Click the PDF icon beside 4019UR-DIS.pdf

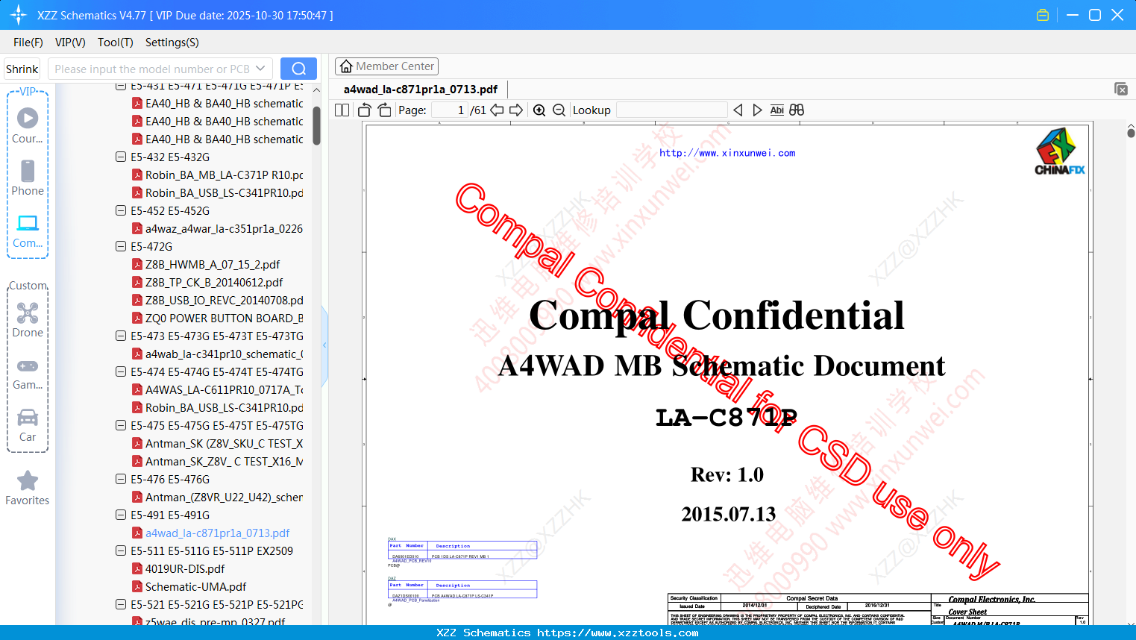tap(137, 568)
